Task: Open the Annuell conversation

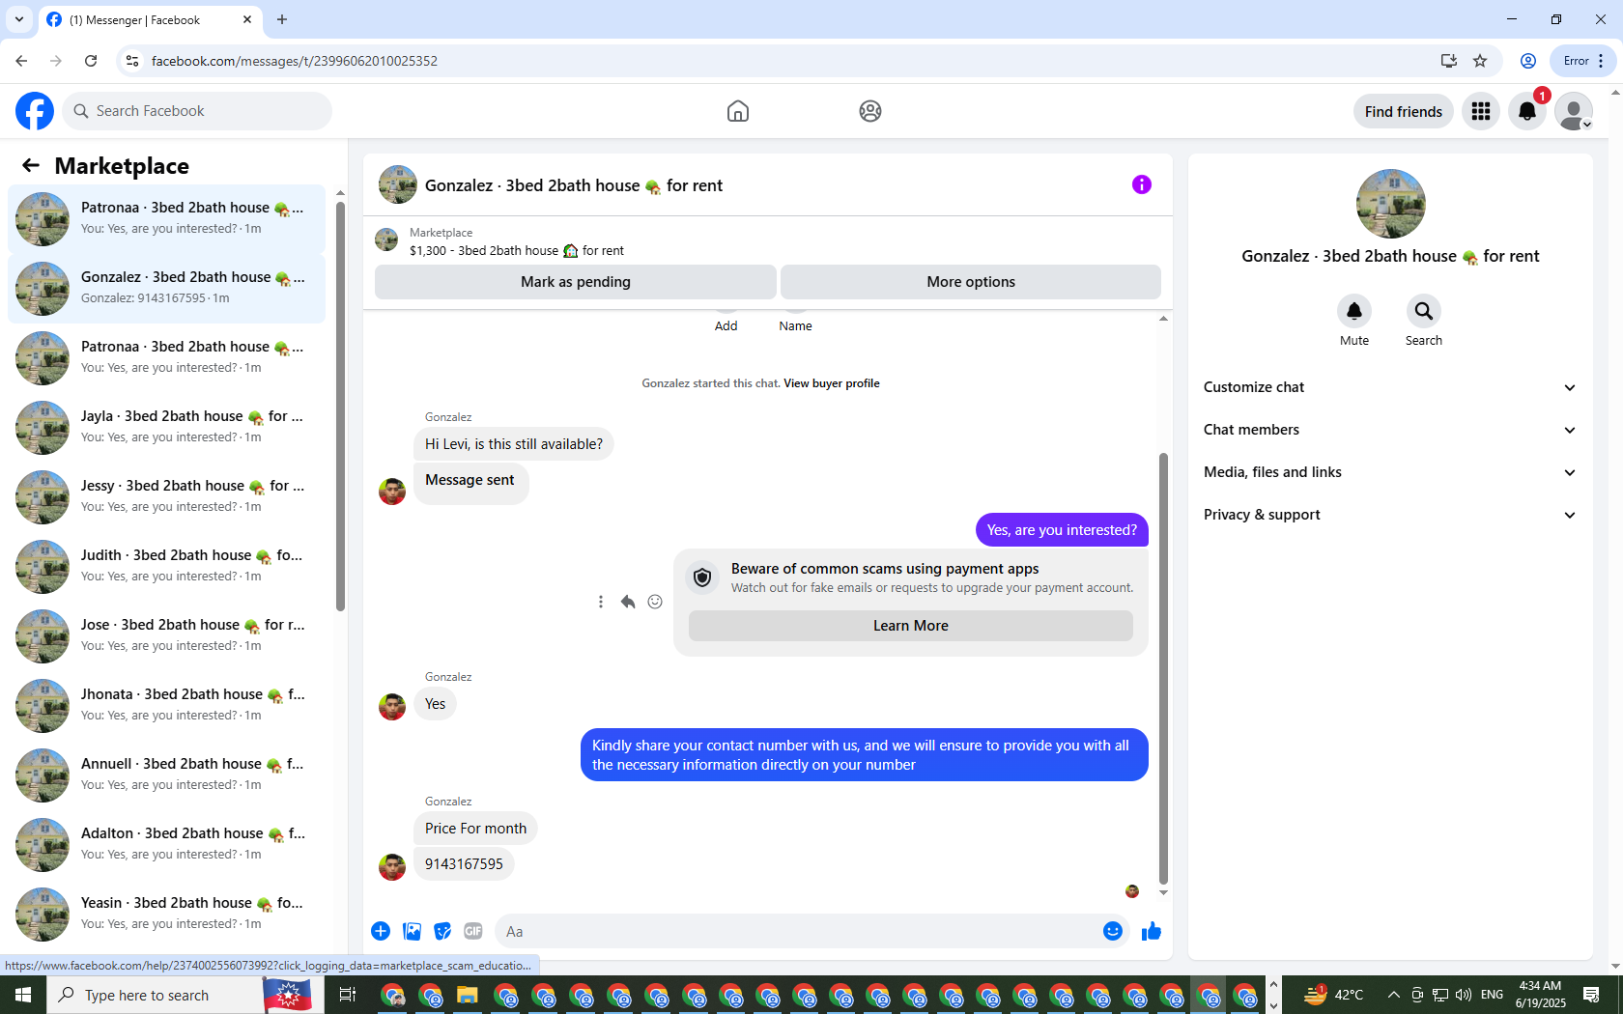Action: tap(166, 775)
